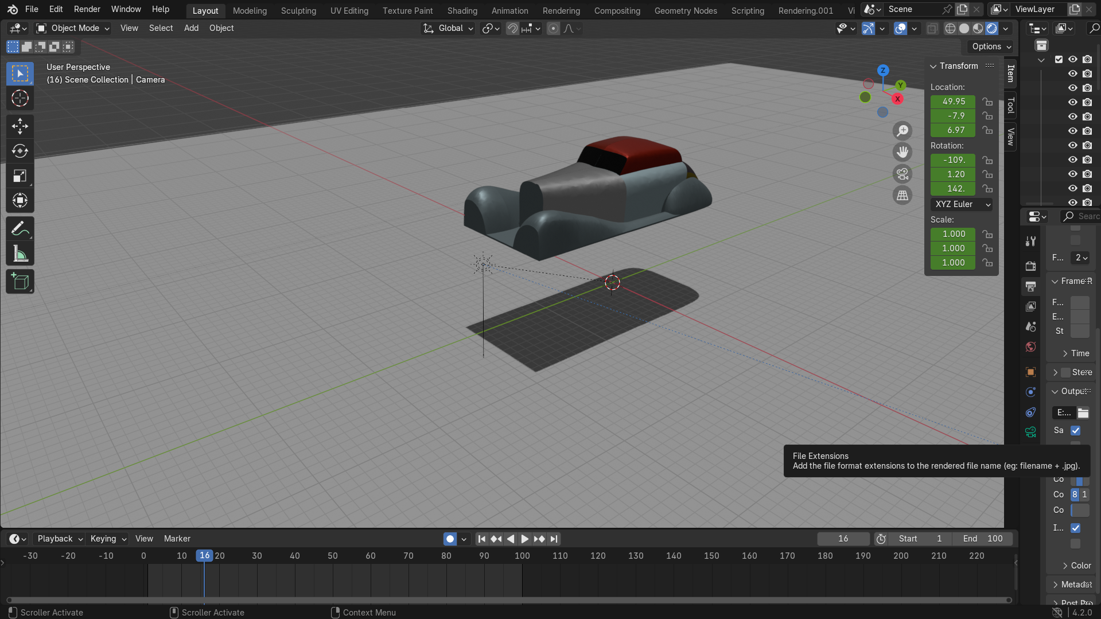The height and width of the screenshot is (619, 1101).
Task: Click the timeline End frame 100 field
Action: click(983, 539)
